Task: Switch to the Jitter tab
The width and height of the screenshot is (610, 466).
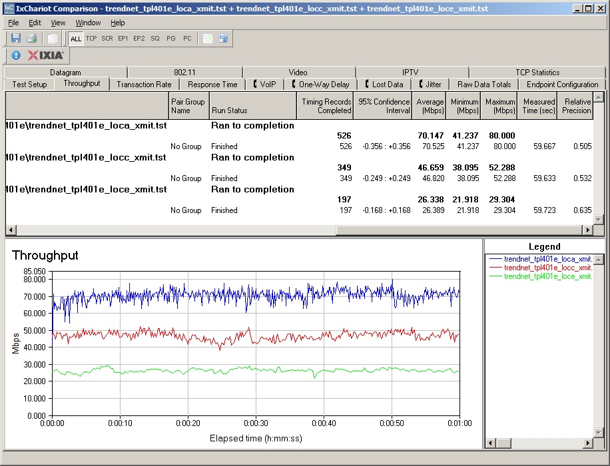Action: coord(430,85)
